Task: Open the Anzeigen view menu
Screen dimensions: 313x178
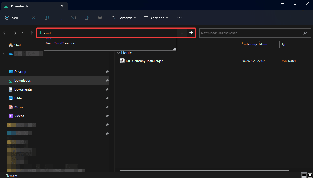Action: pos(156,18)
